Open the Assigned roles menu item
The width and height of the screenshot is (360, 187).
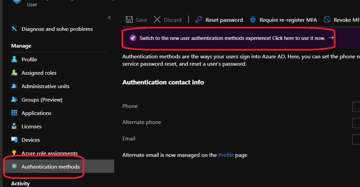coord(39,73)
